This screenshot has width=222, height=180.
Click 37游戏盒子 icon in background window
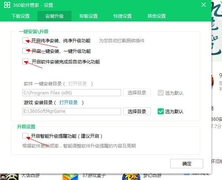70,177
